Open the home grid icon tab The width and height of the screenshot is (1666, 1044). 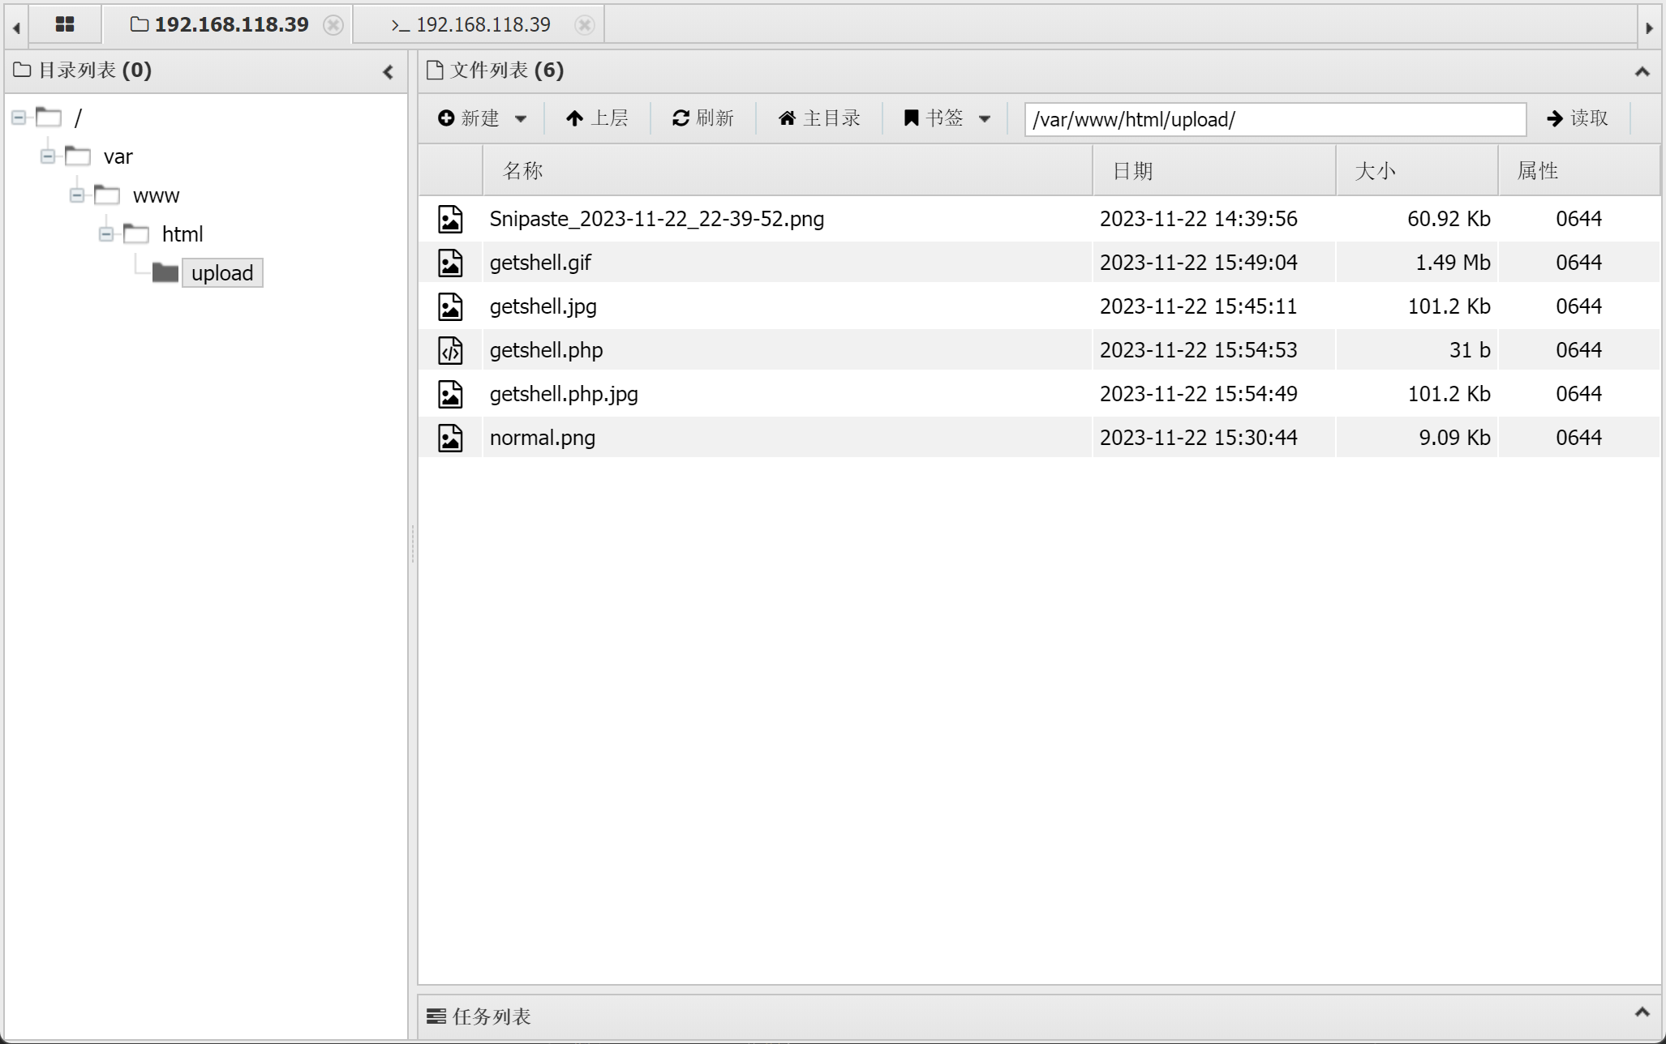65,24
